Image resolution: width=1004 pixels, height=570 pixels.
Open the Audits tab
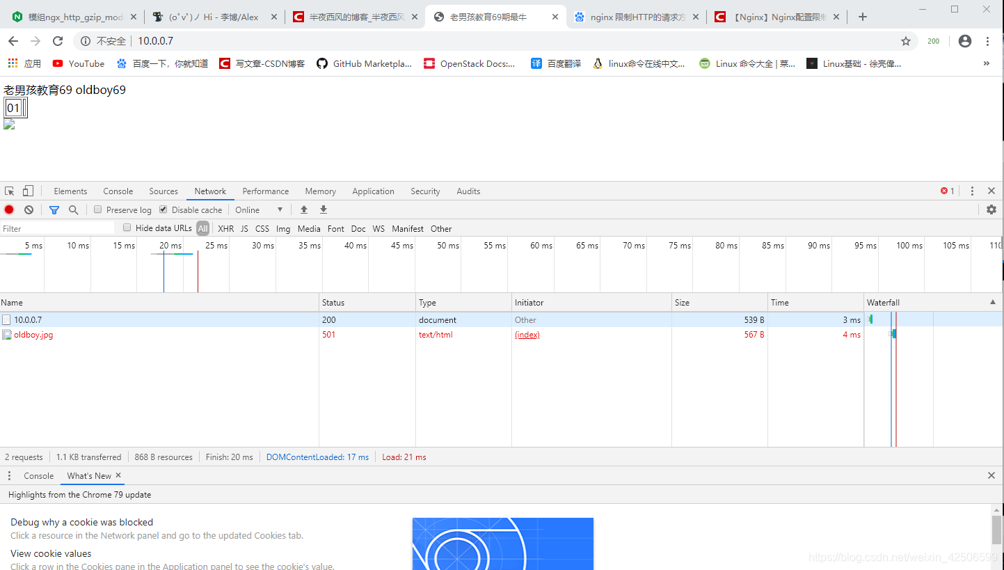point(468,191)
